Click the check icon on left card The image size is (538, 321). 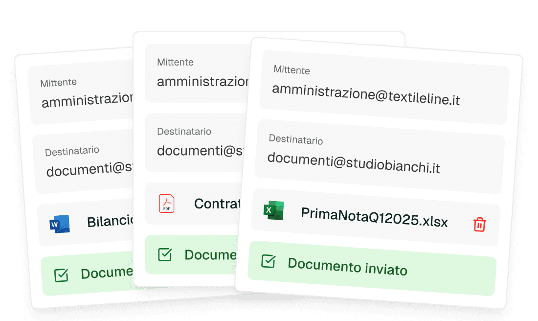point(62,275)
